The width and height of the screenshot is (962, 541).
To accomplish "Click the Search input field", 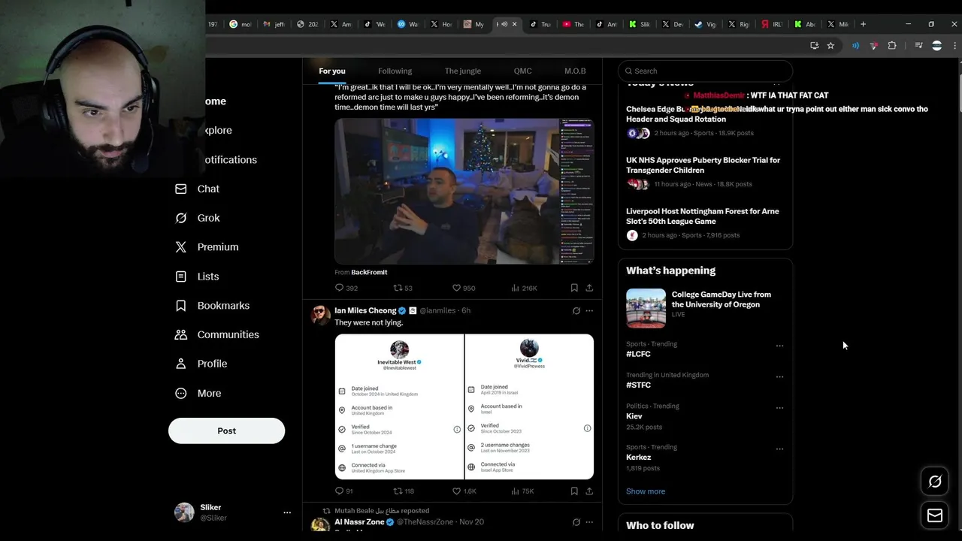I will click(705, 71).
